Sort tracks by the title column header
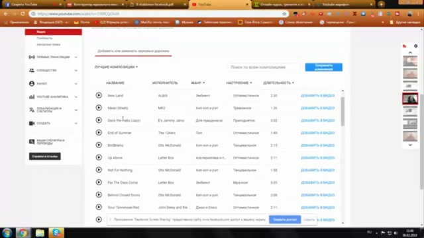Viewport: 424px width, 238px height. (115, 83)
